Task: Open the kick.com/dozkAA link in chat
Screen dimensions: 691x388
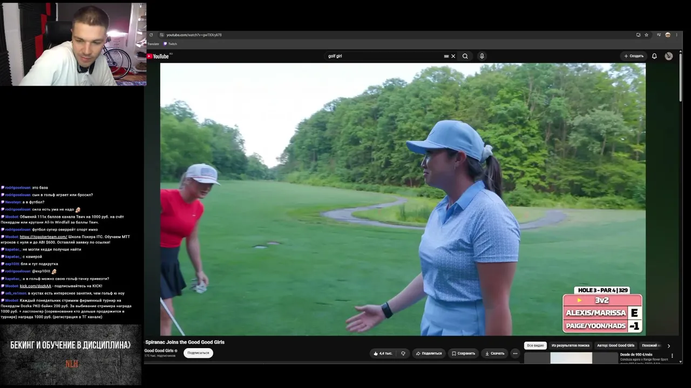Action: coord(36,286)
